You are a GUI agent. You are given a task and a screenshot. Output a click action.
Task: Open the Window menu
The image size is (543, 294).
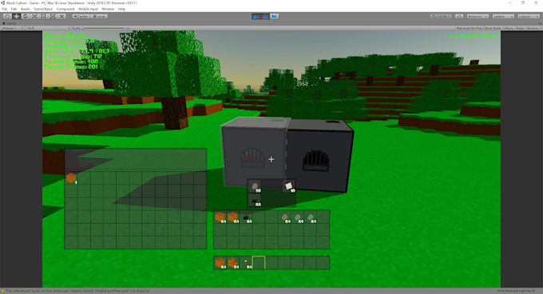click(x=108, y=9)
